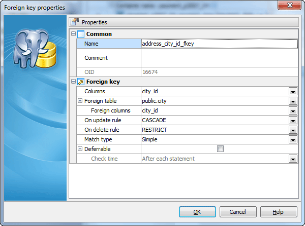The height and width of the screenshot is (226, 305).
Task: Open the On delete rule dropdown
Action: 293,130
